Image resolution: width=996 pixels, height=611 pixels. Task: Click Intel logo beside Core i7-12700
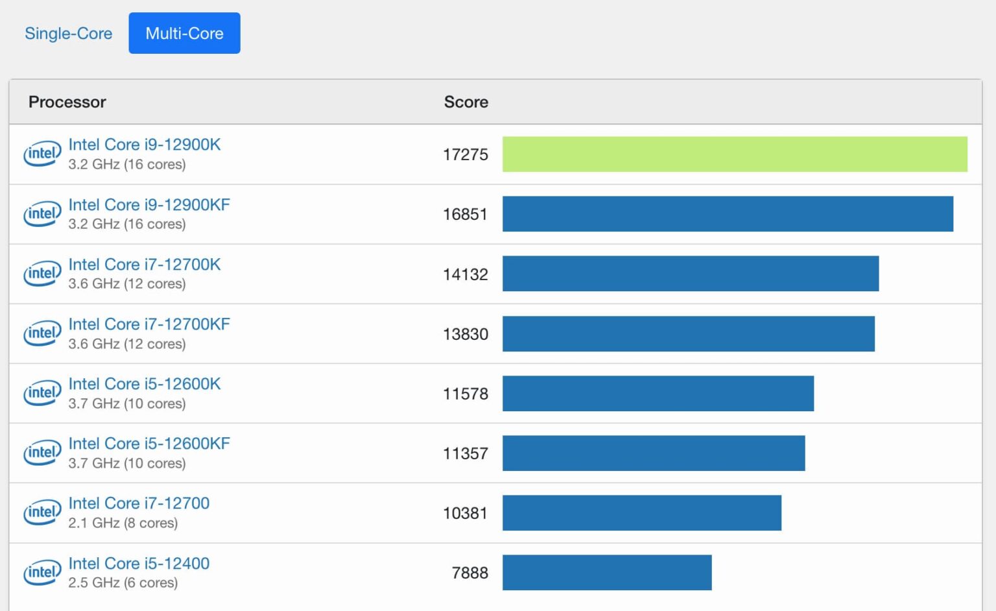pyautogui.click(x=42, y=512)
